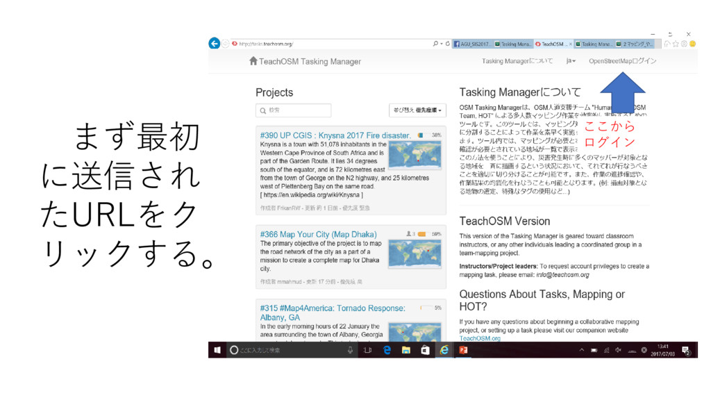Click the Projects heading
The height and width of the screenshot is (400, 711).
(274, 92)
